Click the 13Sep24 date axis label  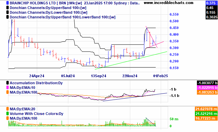(x=98, y=76)
